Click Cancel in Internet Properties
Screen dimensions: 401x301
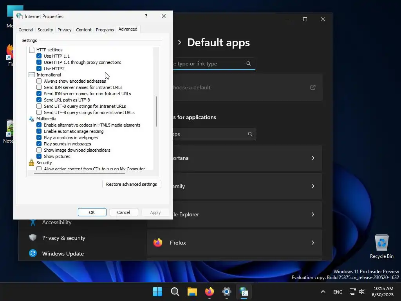coord(123,212)
